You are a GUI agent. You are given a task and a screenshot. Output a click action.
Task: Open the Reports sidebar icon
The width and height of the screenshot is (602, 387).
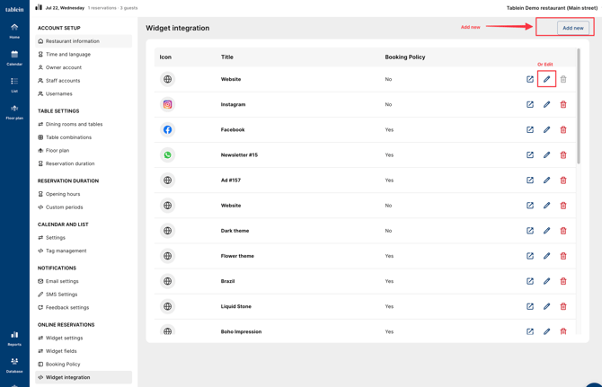coord(14,339)
